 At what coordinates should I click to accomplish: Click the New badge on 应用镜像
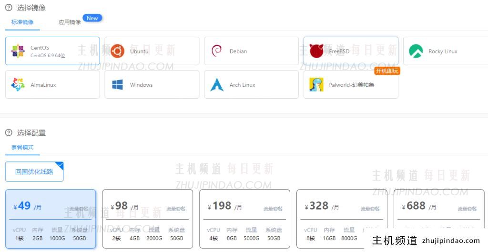pyautogui.click(x=92, y=19)
